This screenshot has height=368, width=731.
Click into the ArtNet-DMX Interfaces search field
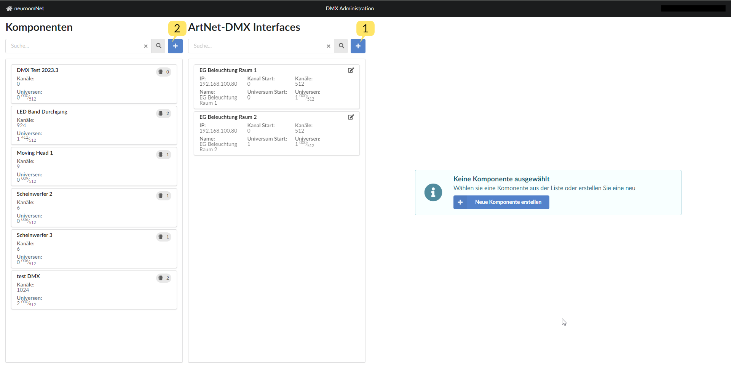click(259, 46)
